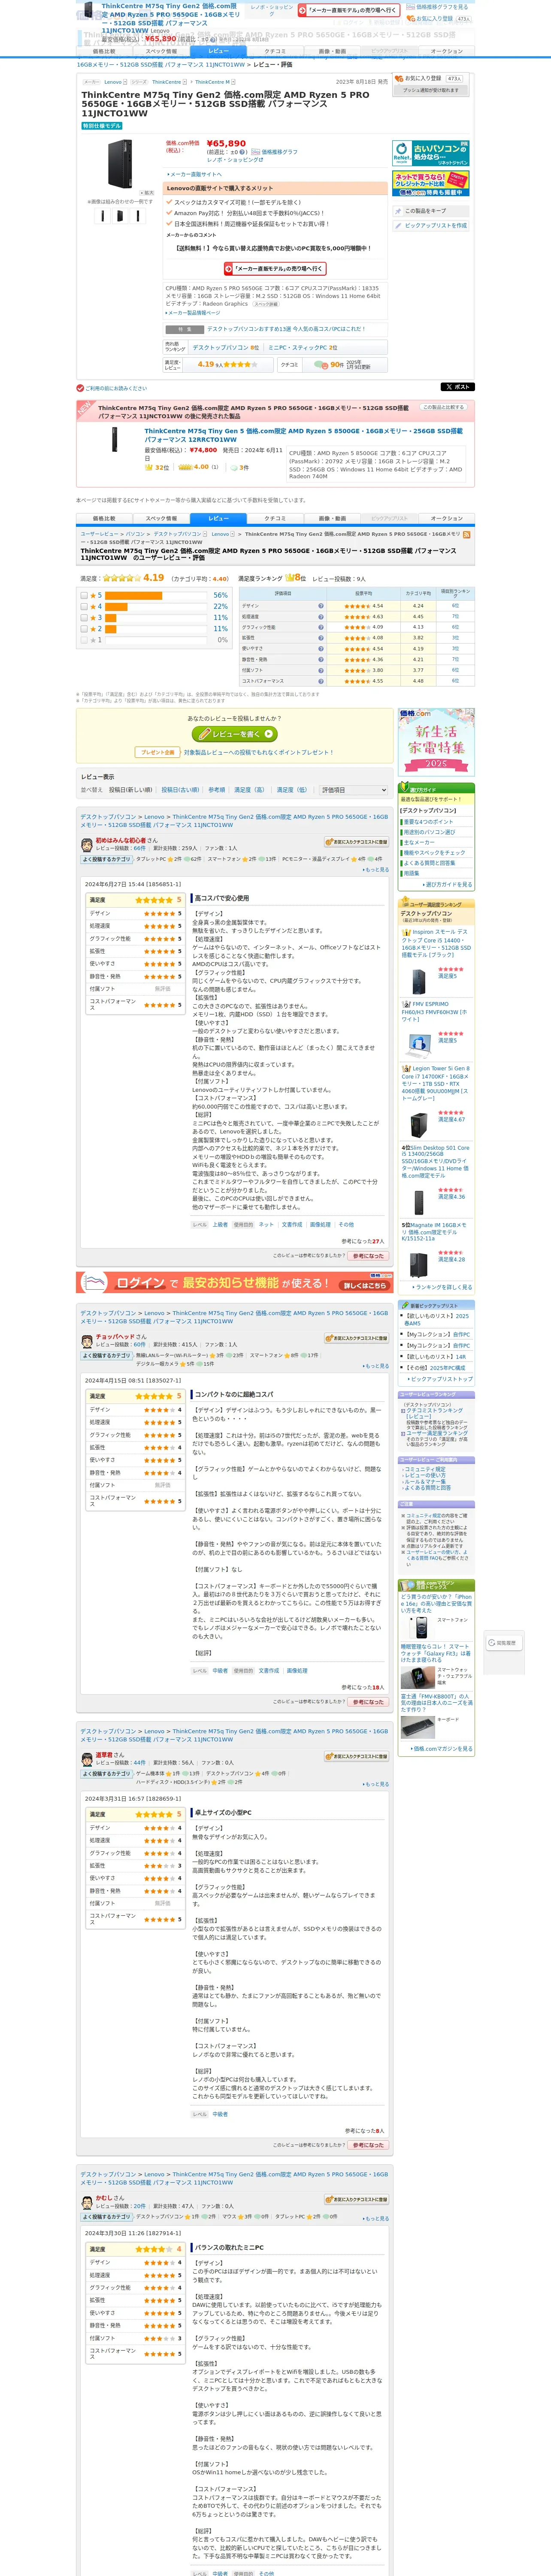Open help icon for 静音性・発熱 rating row
This screenshot has height=2576, width=551.
tap(321, 659)
